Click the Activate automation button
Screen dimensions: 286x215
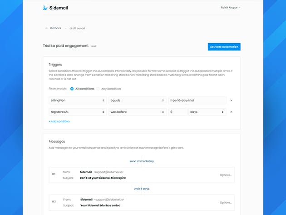coord(224,46)
